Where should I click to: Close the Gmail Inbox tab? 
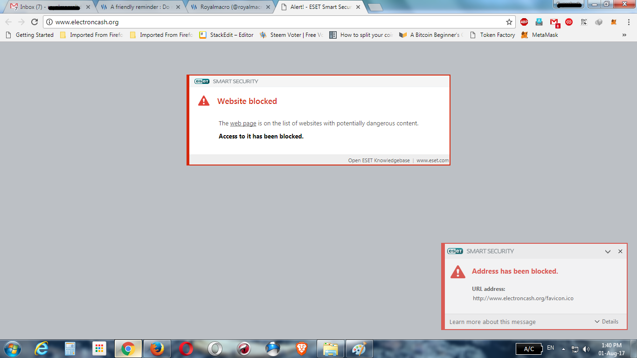click(88, 7)
